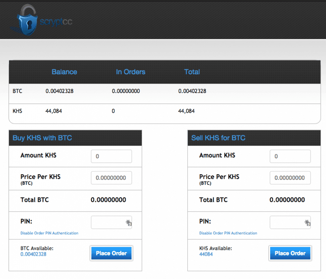
Task: Select BTC In Orders value 0.00000000
Action: 126,91
